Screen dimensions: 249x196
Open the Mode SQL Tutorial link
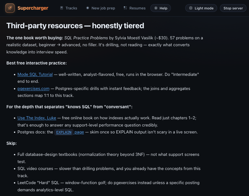[x=35, y=74]
